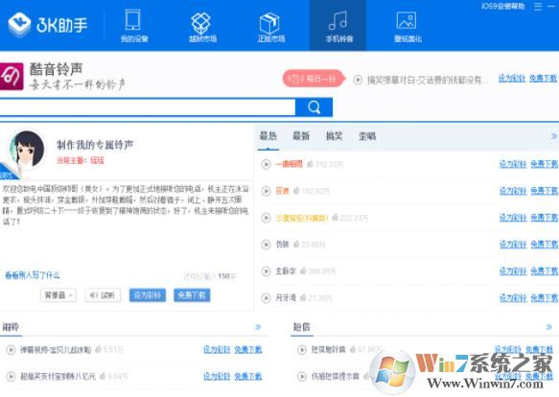Download 月牙湾 via 免费下载
Screen dimensions: 559x397
click(x=544, y=298)
